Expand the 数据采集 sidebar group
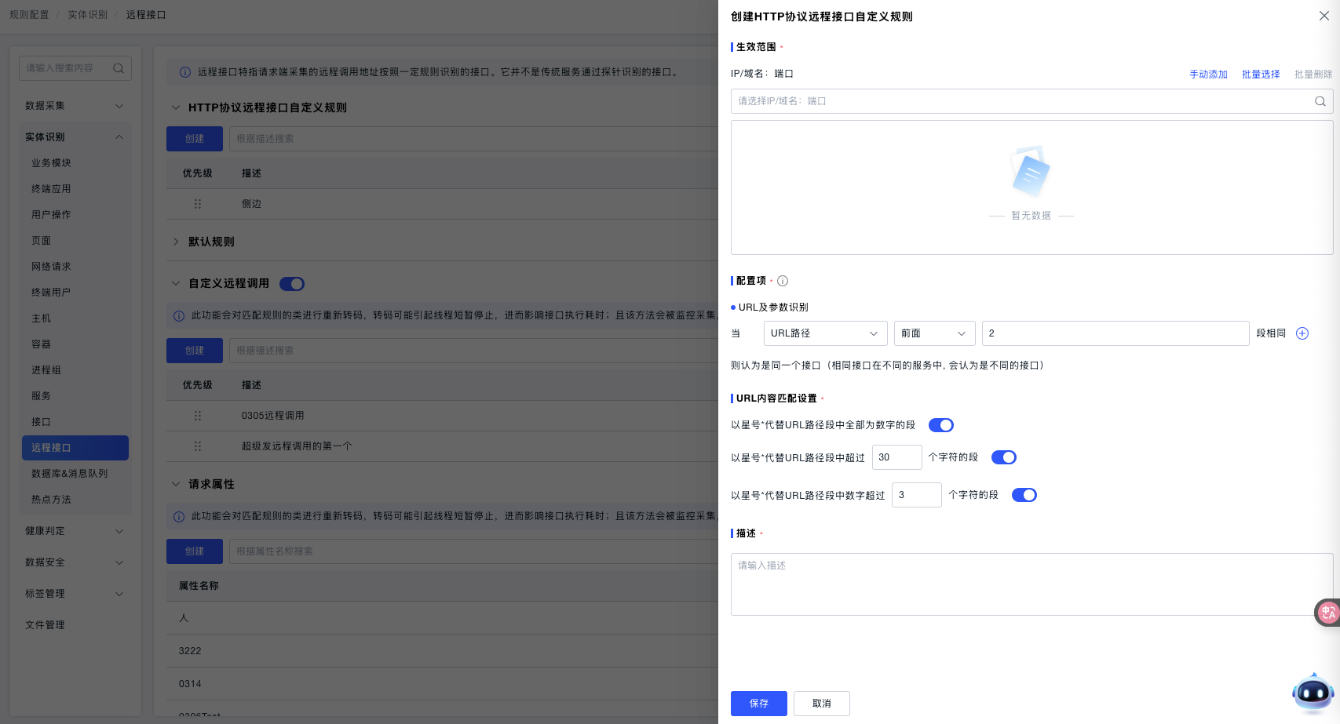This screenshot has width=1340, height=724. tap(75, 106)
